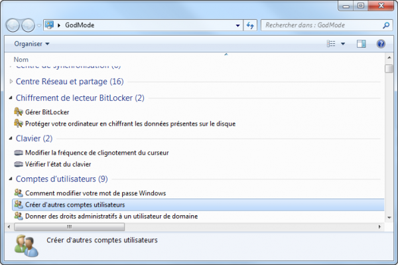Change view with the view mode icon
The width and height of the screenshot is (398, 265).
(x=331, y=44)
